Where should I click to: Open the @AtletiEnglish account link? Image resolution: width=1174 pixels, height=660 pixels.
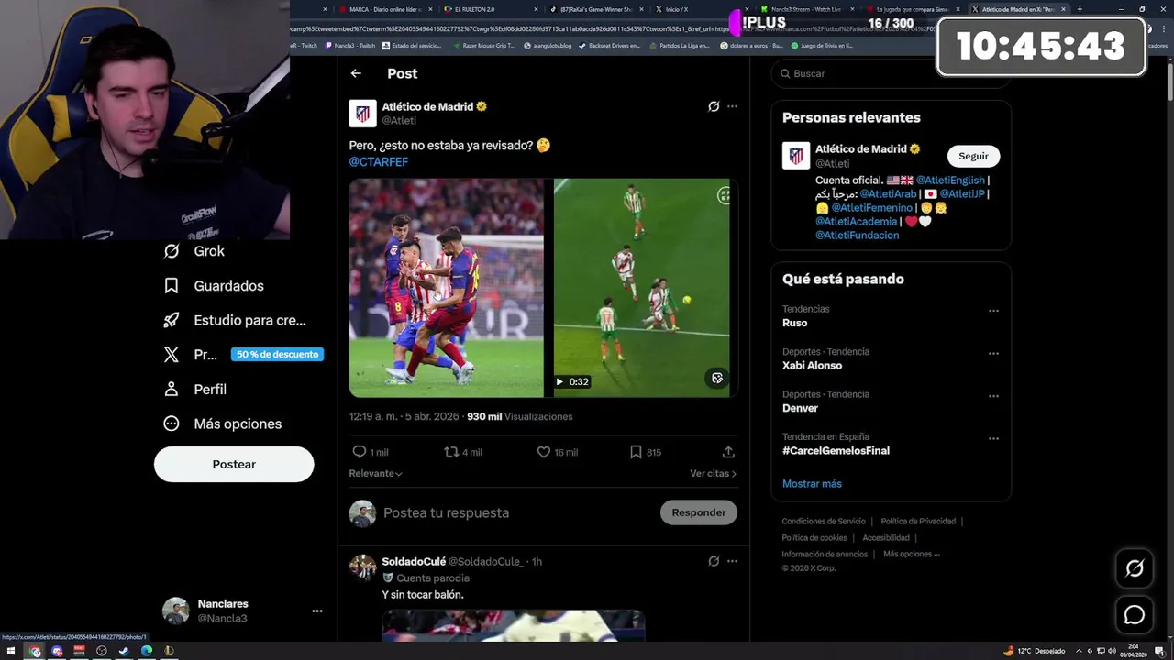949,181
